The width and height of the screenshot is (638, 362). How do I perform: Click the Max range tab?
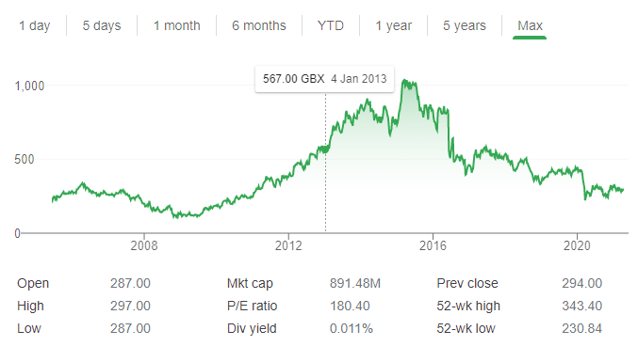click(530, 25)
